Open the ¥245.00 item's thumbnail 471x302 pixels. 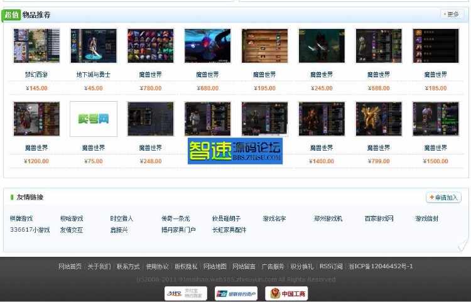[322, 46]
